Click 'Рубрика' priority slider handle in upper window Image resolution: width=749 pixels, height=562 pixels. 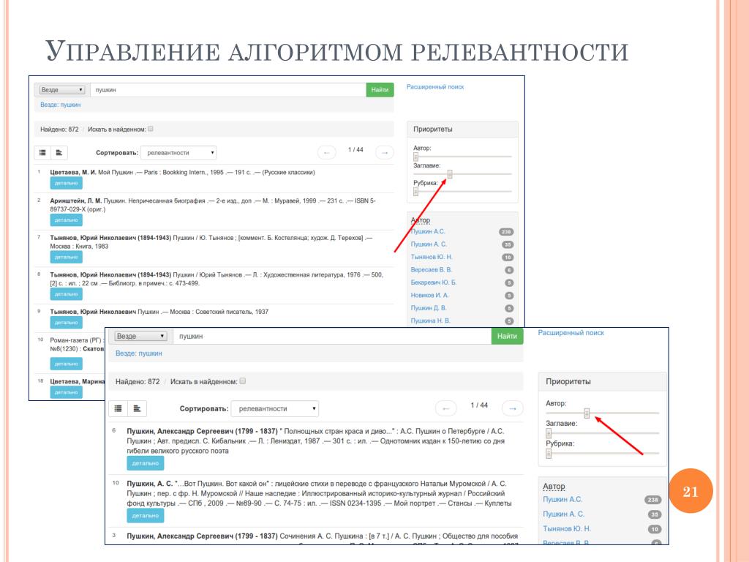415,191
